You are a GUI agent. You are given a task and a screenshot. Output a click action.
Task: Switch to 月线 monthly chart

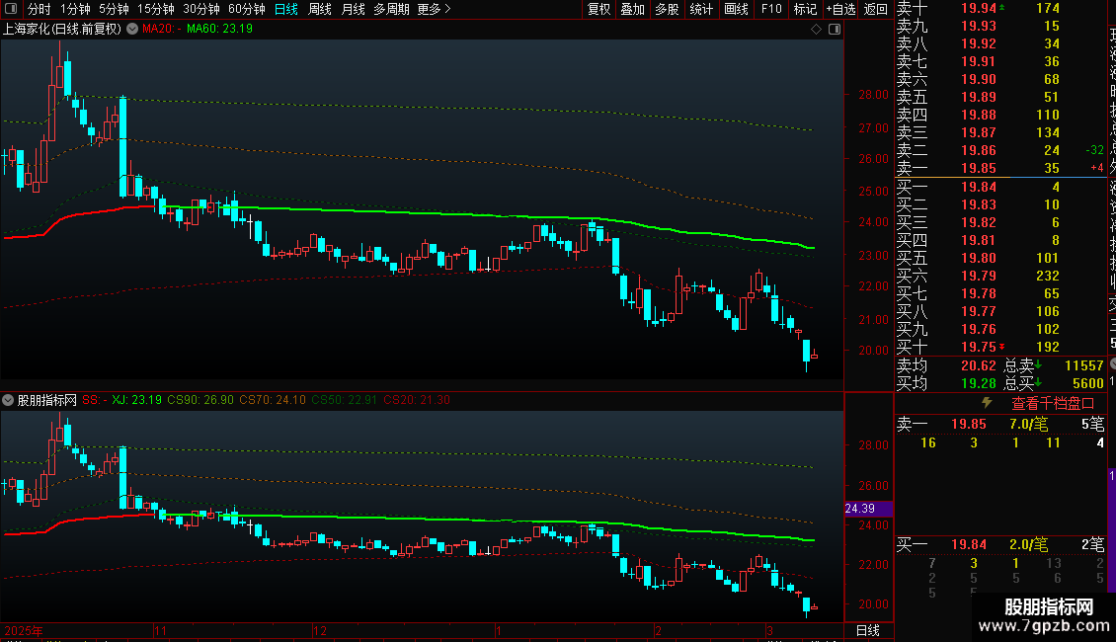353,9
